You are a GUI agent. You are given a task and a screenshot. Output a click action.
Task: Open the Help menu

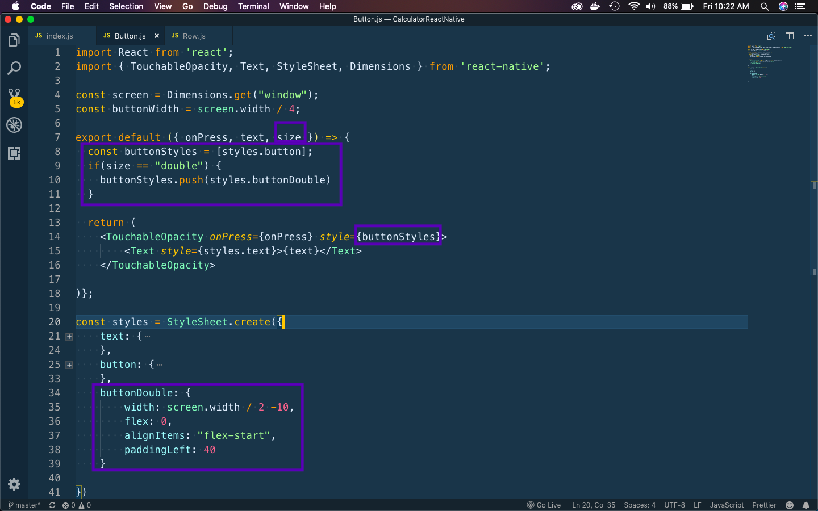tap(327, 6)
